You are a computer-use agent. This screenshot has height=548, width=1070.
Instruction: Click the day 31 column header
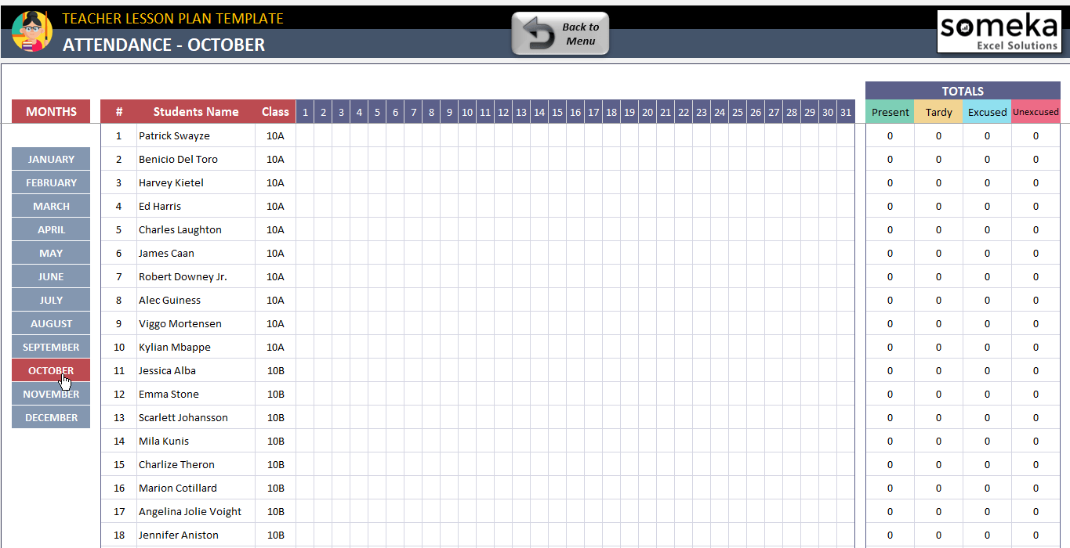(845, 112)
